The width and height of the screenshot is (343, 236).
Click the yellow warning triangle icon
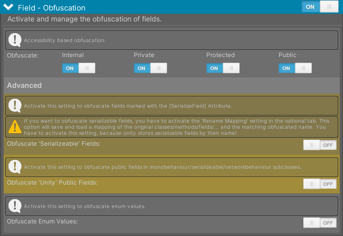[x=15, y=127]
